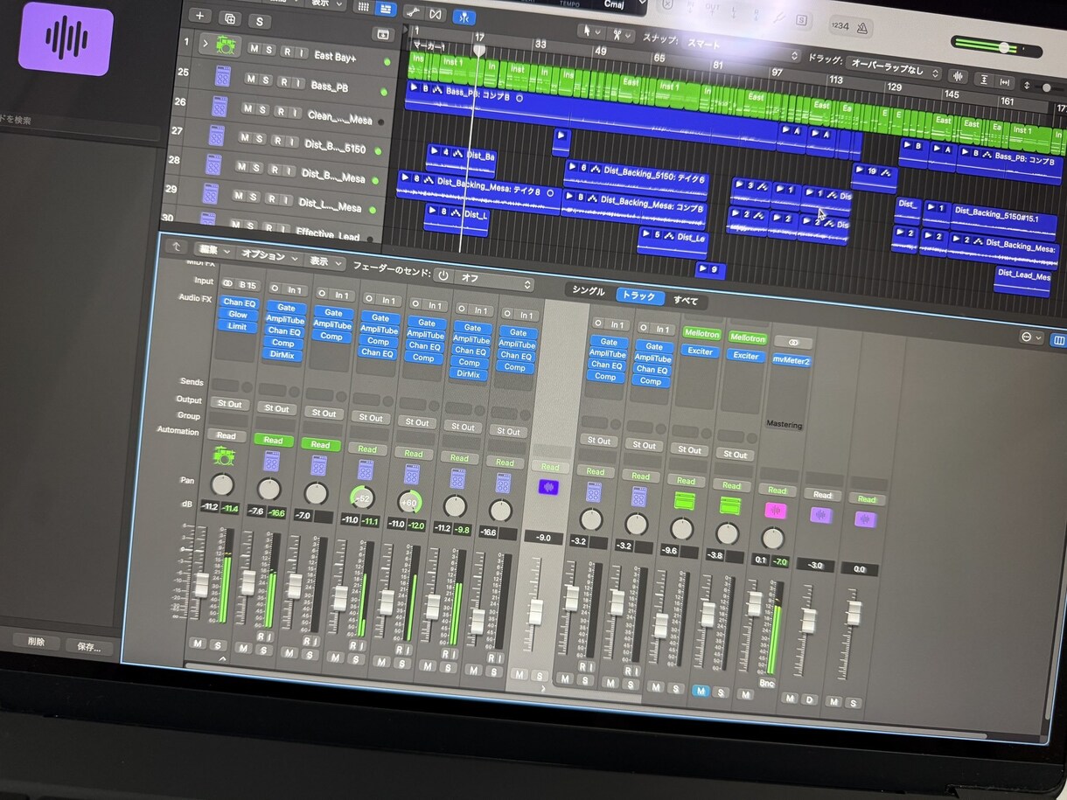Click the purple waveform library icon
This screenshot has width=1067, height=800.
(66, 38)
